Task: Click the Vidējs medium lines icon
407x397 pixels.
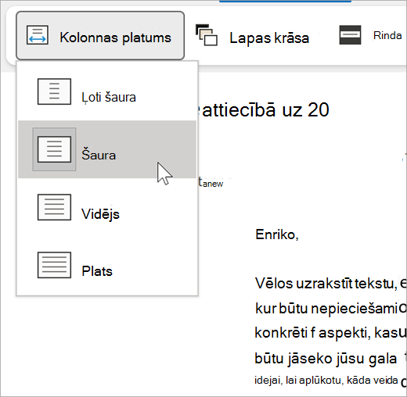Action: click(x=54, y=207)
